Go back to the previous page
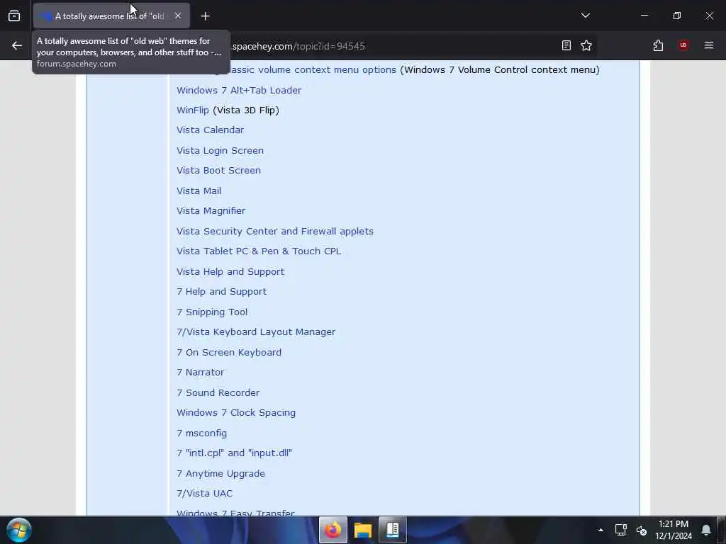Viewport: 726px width, 544px height. (x=17, y=45)
